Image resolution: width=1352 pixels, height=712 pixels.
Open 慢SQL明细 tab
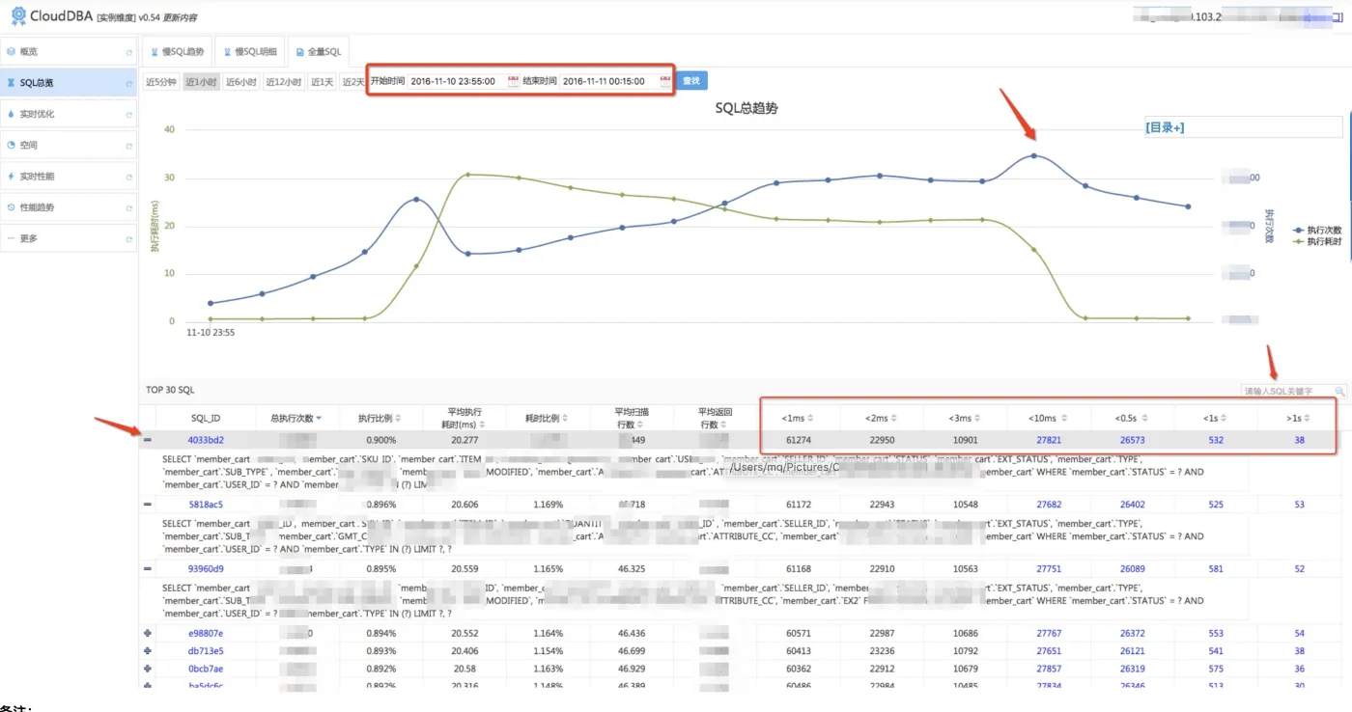pos(248,52)
